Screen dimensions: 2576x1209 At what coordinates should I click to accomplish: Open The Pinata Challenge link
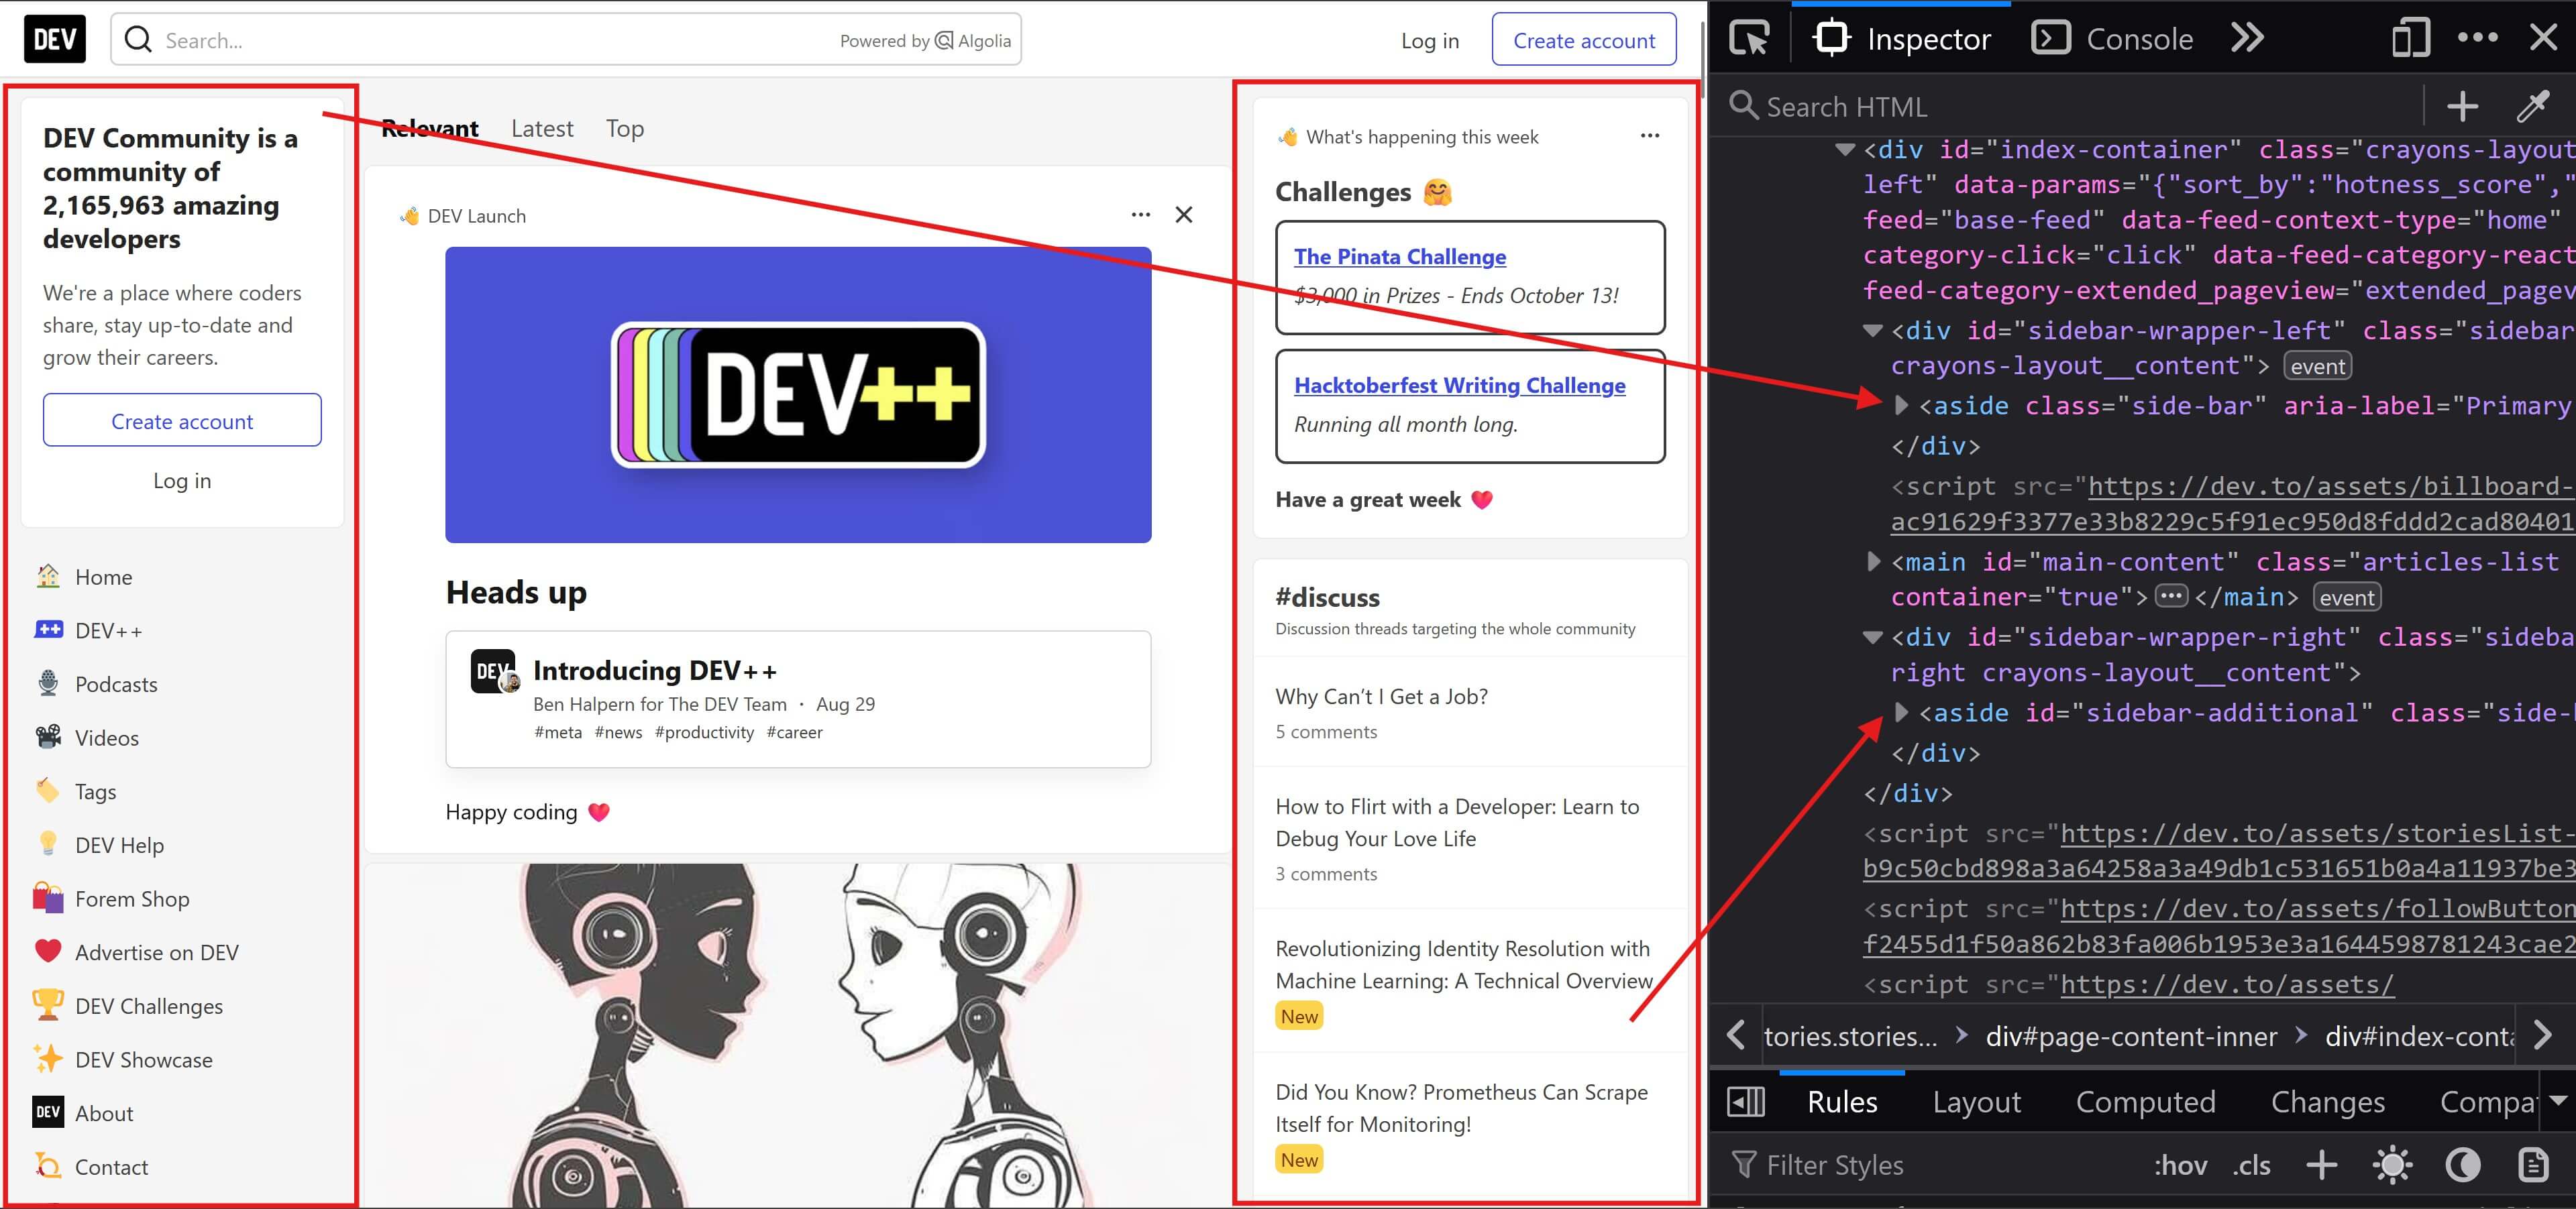pyautogui.click(x=1400, y=257)
